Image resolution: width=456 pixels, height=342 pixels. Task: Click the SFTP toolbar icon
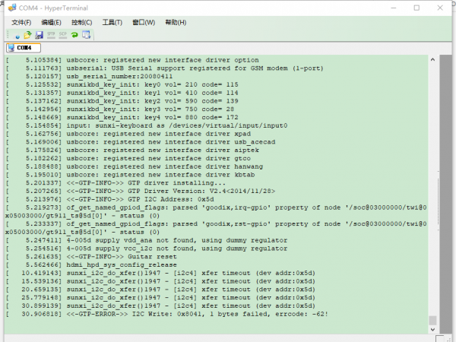click(x=51, y=35)
